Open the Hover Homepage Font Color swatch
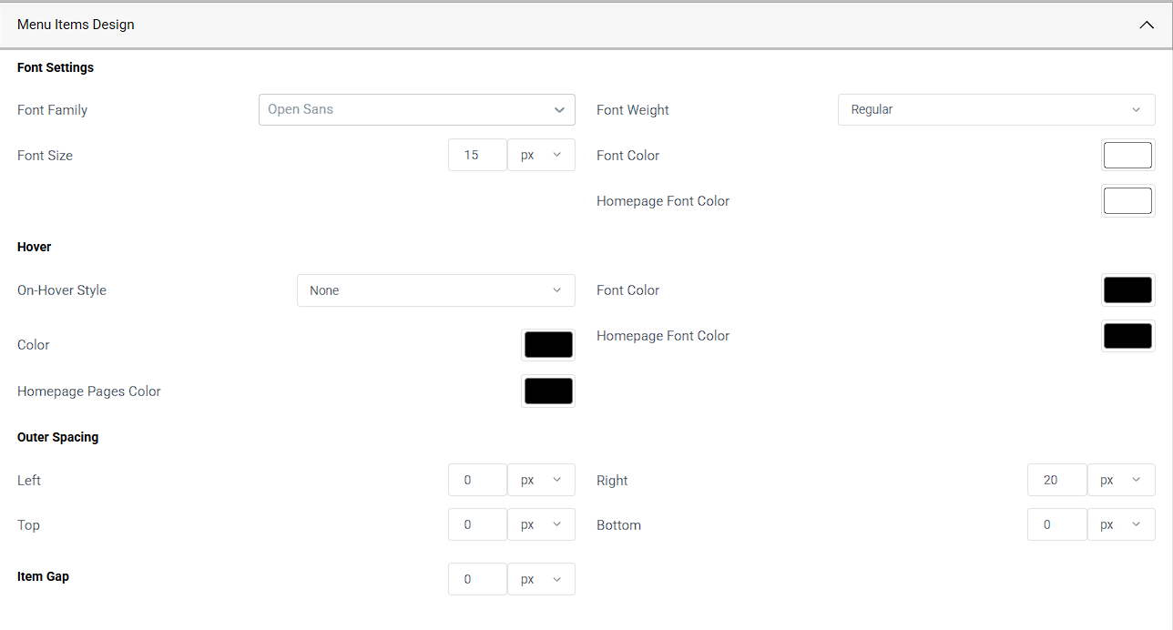The width and height of the screenshot is (1173, 630). coord(1127,336)
